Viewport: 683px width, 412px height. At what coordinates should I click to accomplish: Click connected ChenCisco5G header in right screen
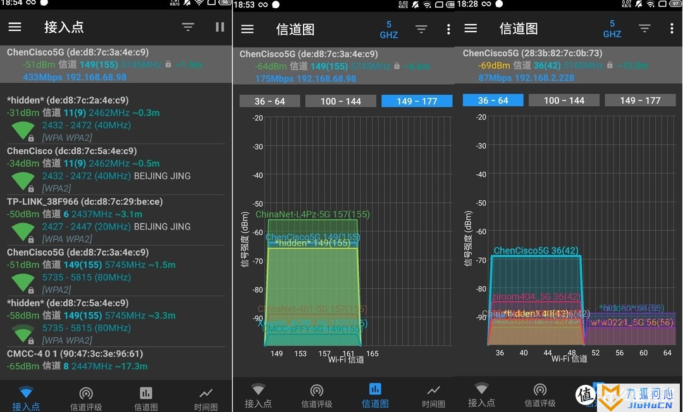point(568,65)
